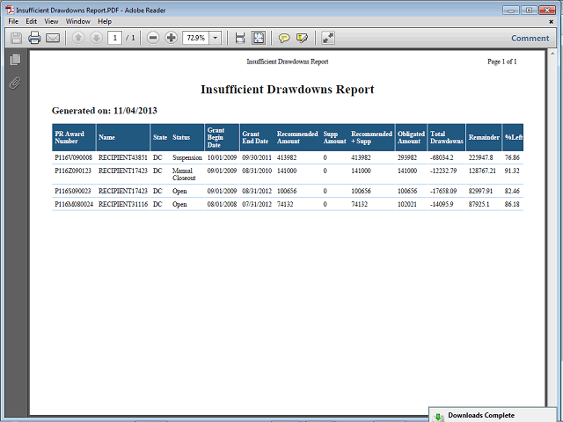Image resolution: width=563 pixels, height=422 pixels.
Task: Zoom out with minus button
Action: 153,38
